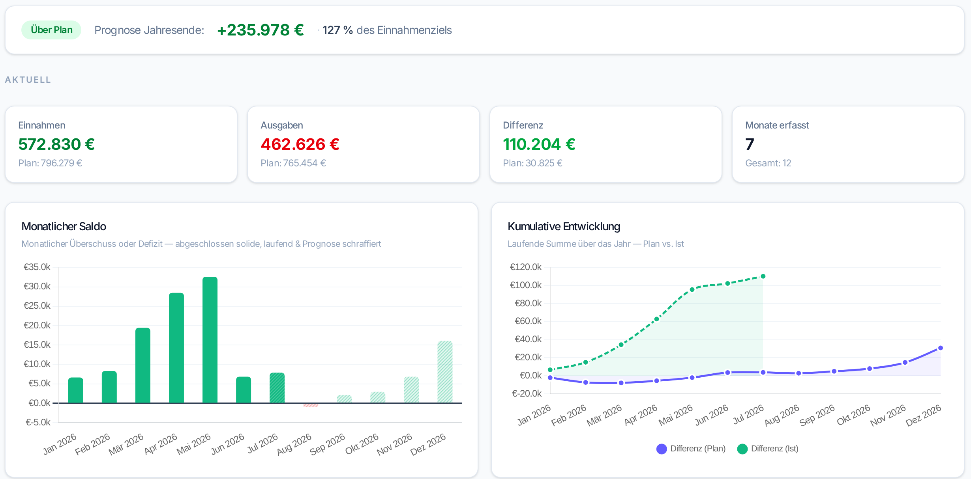This screenshot has width=971, height=479.
Task: Click the green Ist data point for Feb 2026
Action: pyautogui.click(x=586, y=362)
